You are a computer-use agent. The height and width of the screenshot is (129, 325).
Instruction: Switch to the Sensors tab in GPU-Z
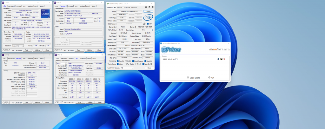(120, 7)
